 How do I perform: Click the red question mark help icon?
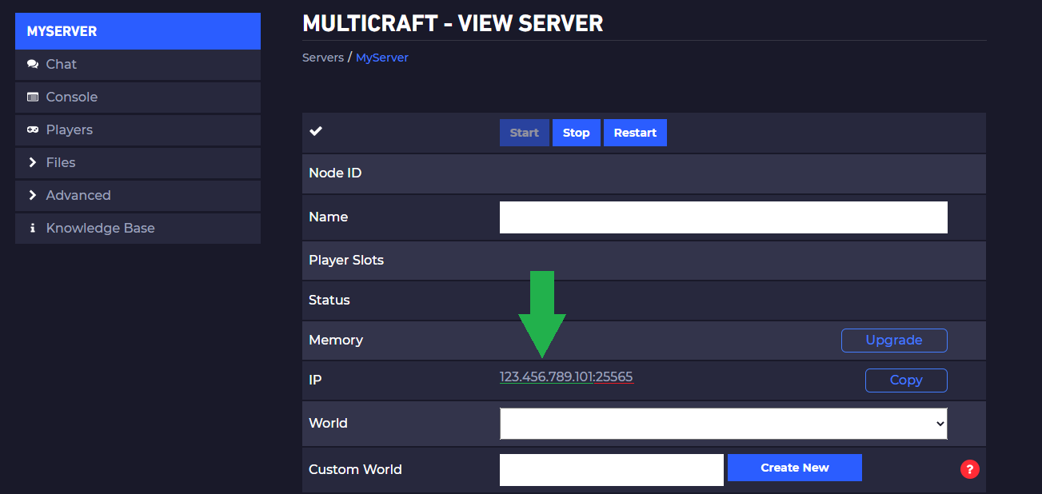(x=969, y=469)
